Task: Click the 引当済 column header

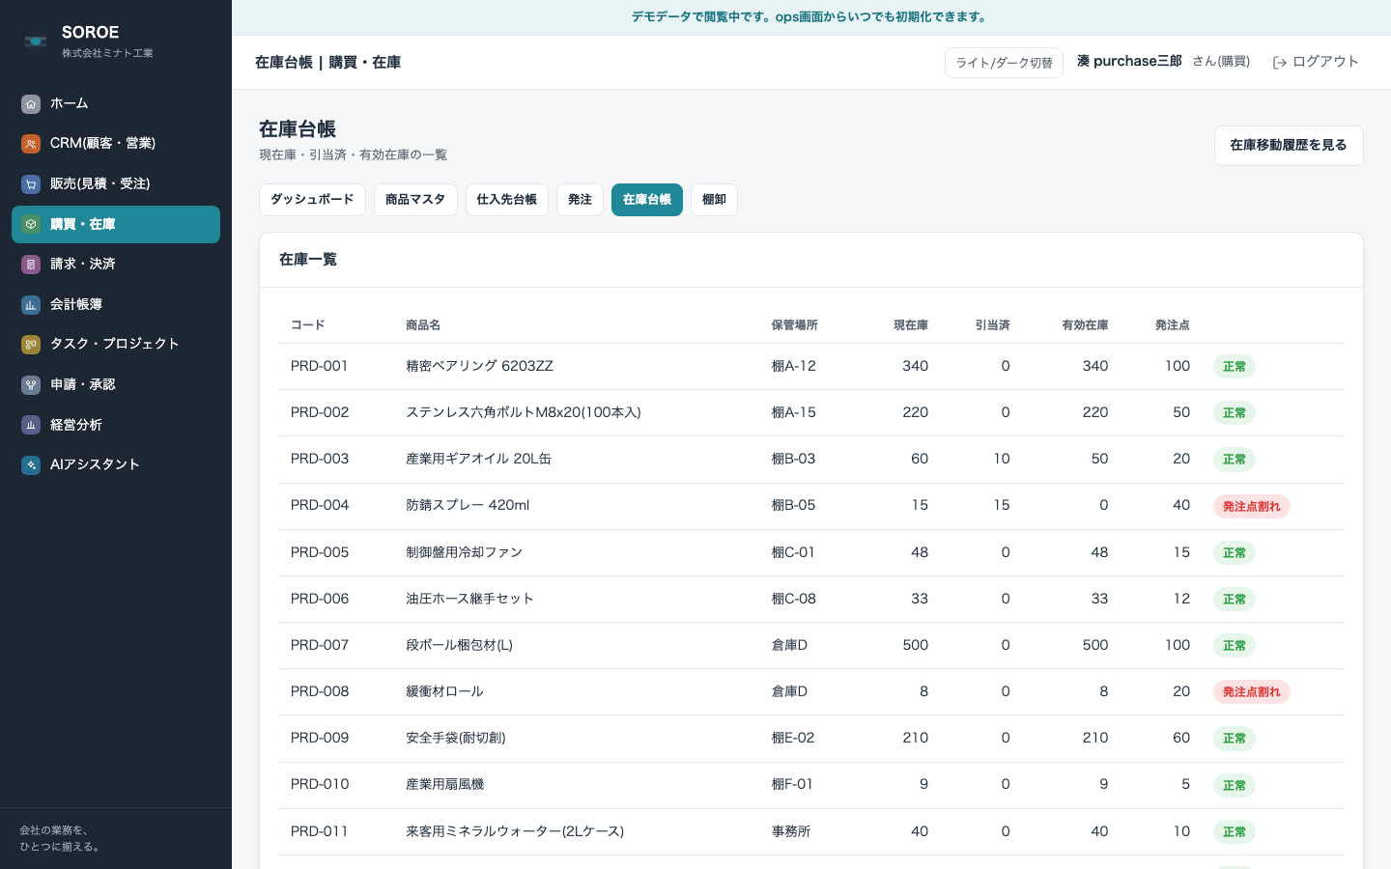Action: click(x=993, y=325)
